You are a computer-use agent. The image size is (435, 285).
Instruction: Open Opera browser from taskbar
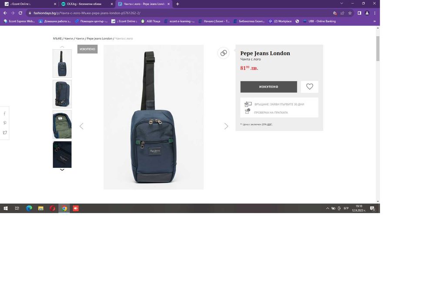(x=53, y=208)
